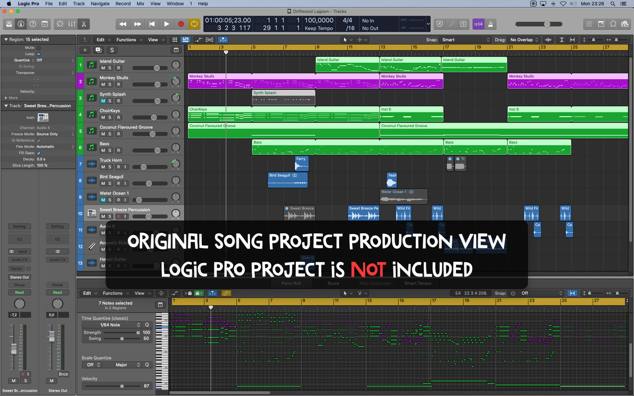Toggle the Mute checkbox in Region inspector
Image resolution: width=634 pixels, height=396 pixels.
click(39, 48)
